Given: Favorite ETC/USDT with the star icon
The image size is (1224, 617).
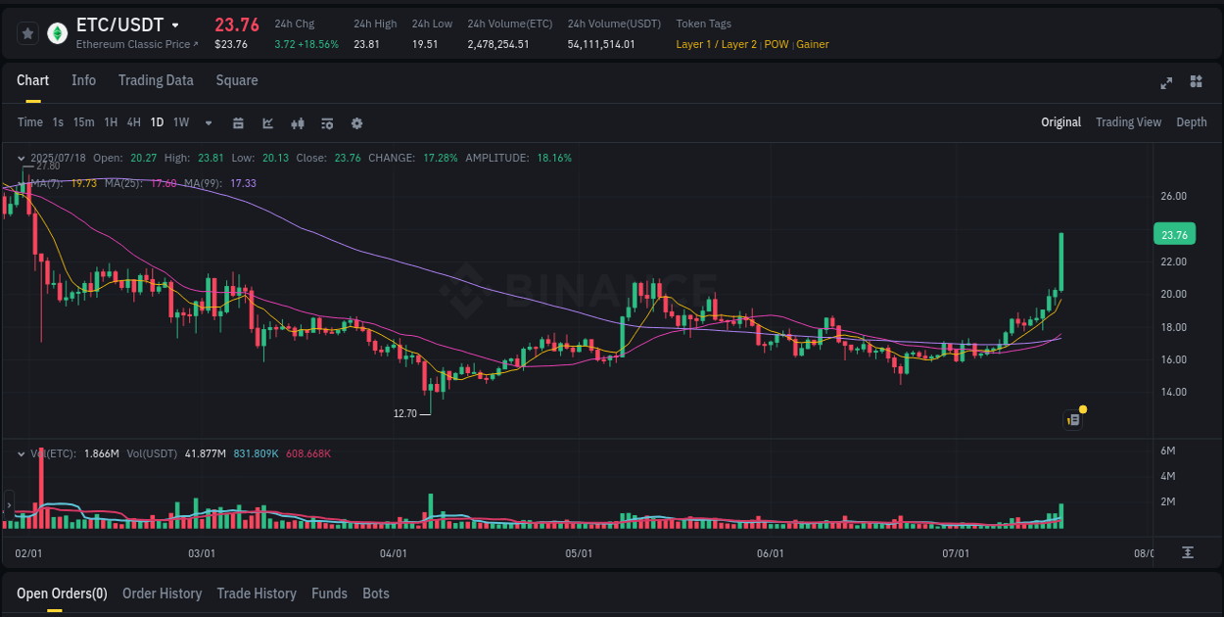Looking at the screenshot, I should (27, 32).
